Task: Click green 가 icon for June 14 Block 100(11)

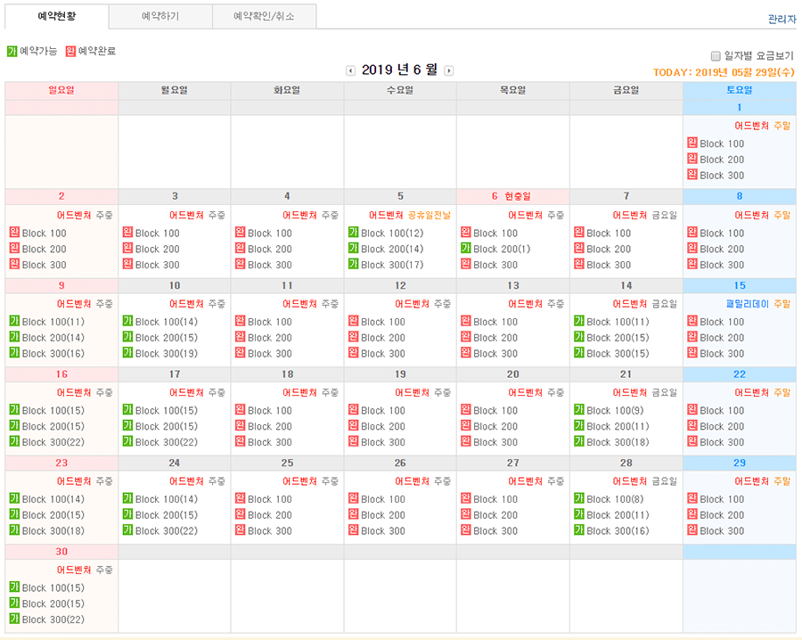Action: pos(579,321)
